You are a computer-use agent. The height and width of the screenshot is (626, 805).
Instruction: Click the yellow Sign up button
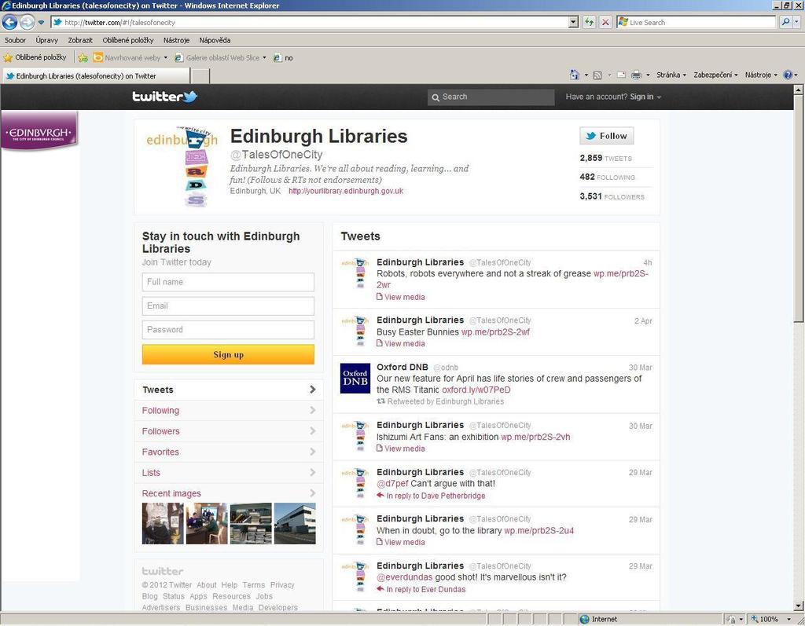point(228,354)
